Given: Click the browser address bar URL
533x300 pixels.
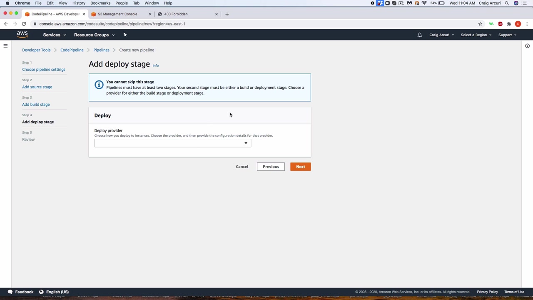Looking at the screenshot, I should (x=112, y=24).
